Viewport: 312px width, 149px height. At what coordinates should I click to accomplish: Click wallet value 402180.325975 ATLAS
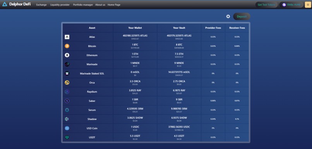tap(135, 36)
